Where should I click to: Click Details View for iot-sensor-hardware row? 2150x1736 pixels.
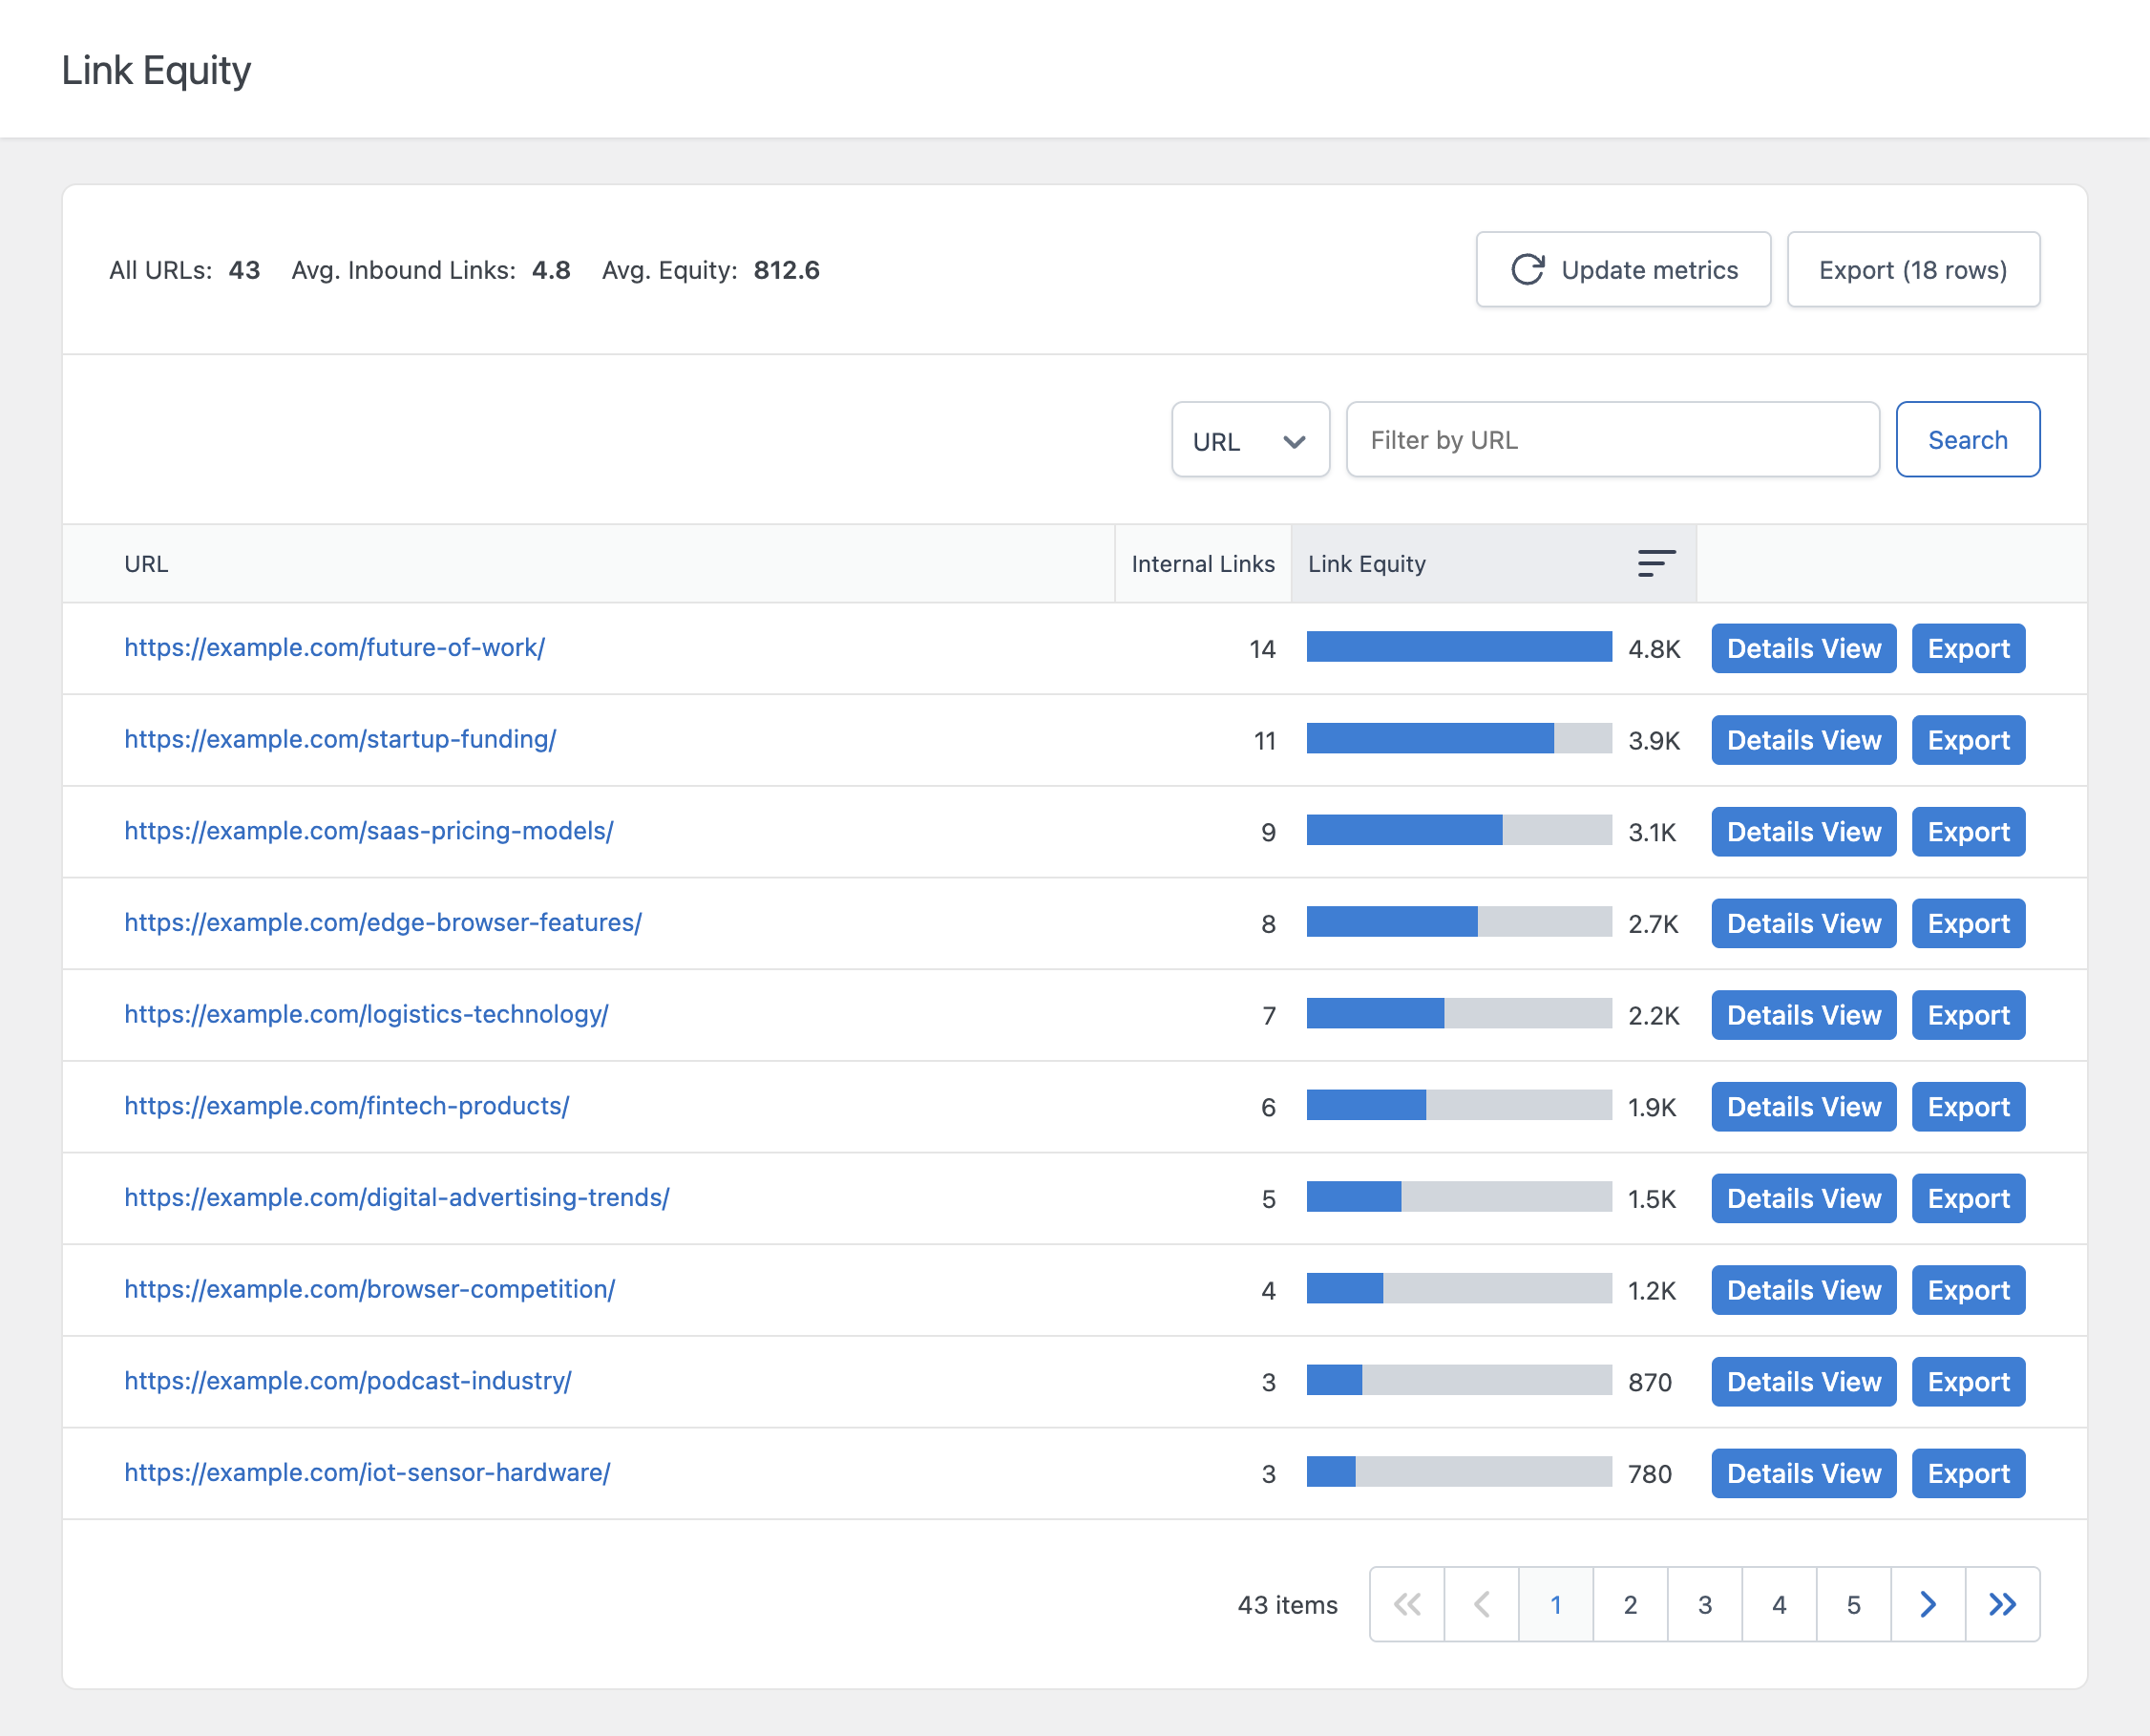coord(1803,1474)
